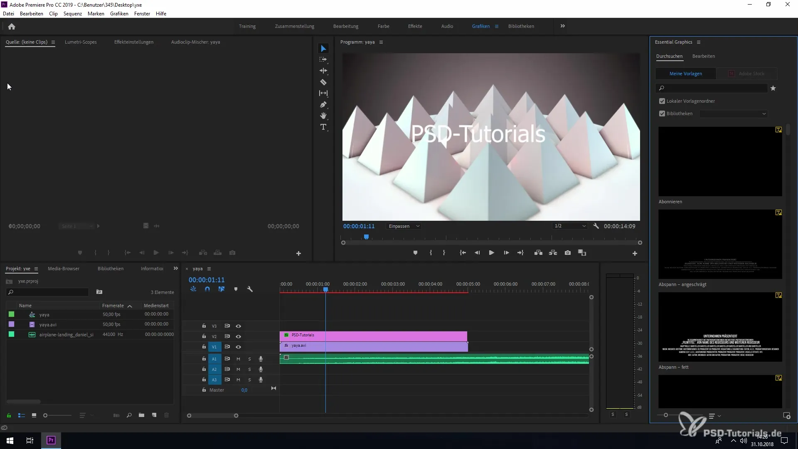Enable voice-over record on A3 track
Viewport: 798px width, 449px height.
click(261, 380)
